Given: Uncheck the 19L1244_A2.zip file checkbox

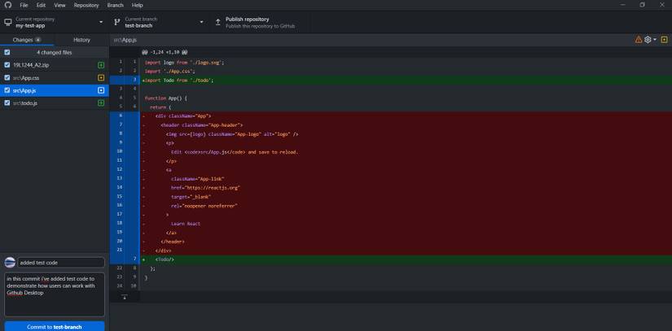Looking at the screenshot, I should tap(7, 65).
